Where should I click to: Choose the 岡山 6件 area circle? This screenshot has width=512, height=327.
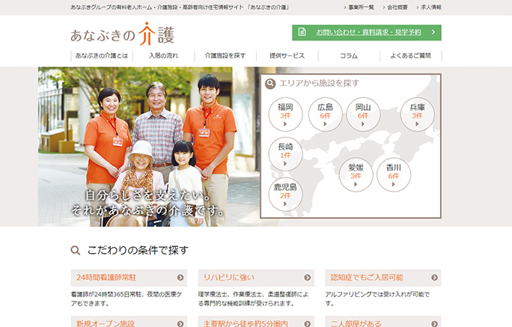tap(363, 114)
